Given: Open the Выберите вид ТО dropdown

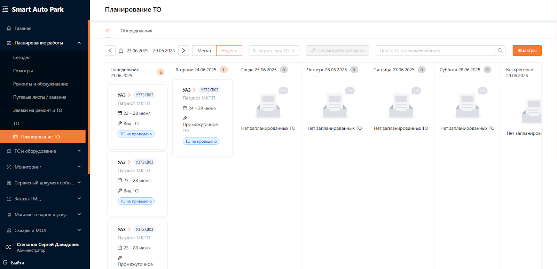Looking at the screenshot, I should [x=274, y=50].
